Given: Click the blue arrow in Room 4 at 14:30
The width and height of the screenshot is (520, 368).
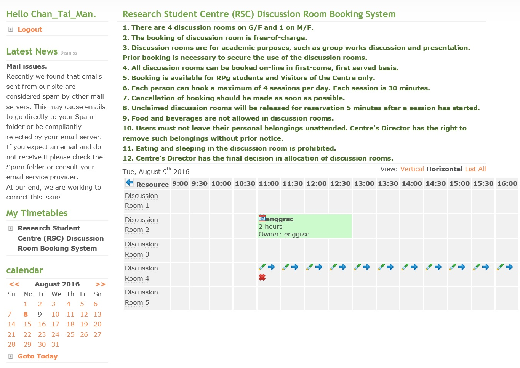Looking at the screenshot, I should tap(438, 267).
